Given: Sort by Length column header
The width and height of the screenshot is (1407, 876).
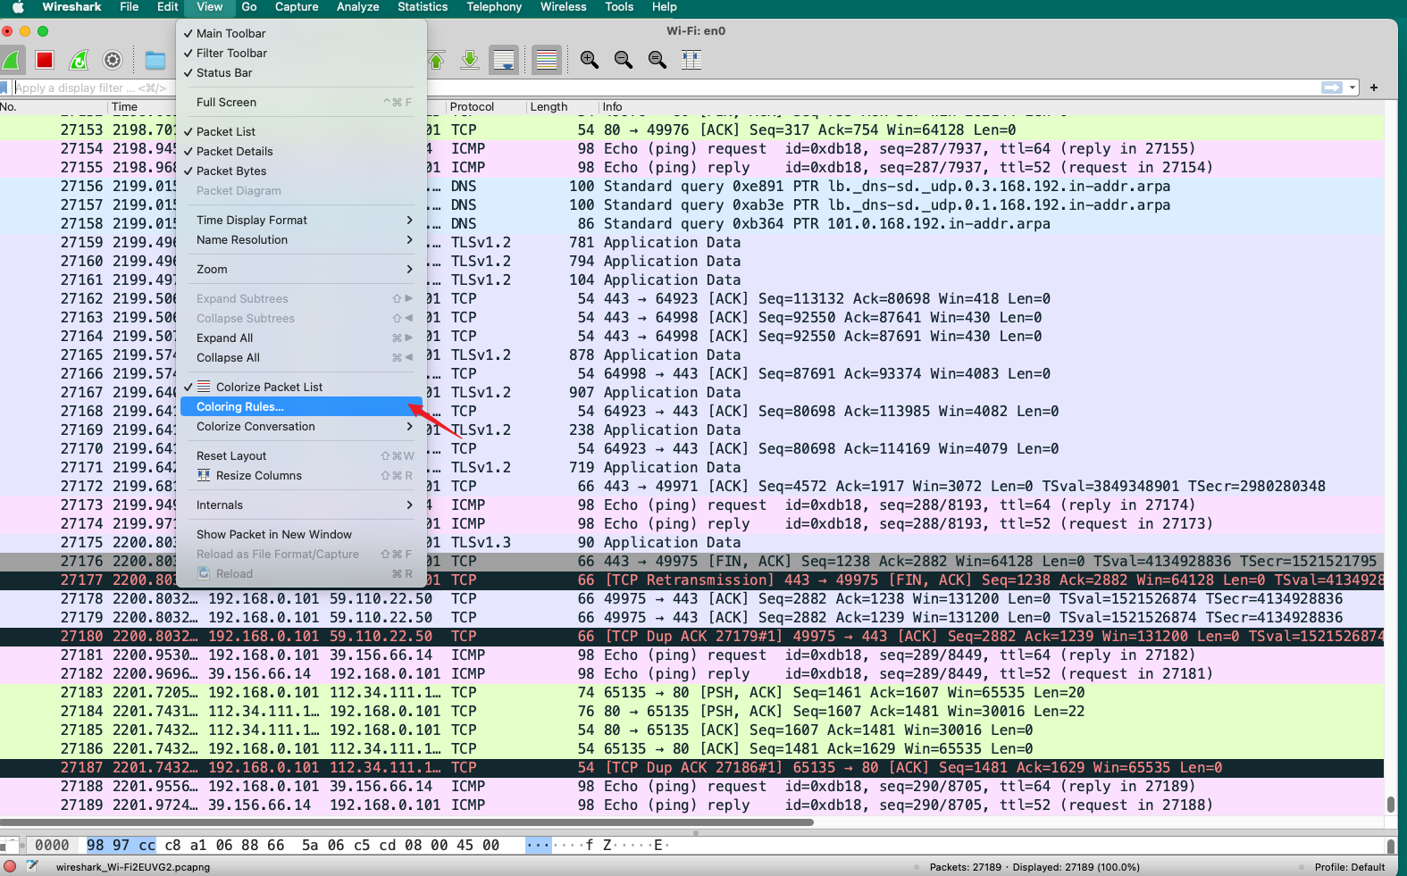Looking at the screenshot, I should (x=562, y=107).
